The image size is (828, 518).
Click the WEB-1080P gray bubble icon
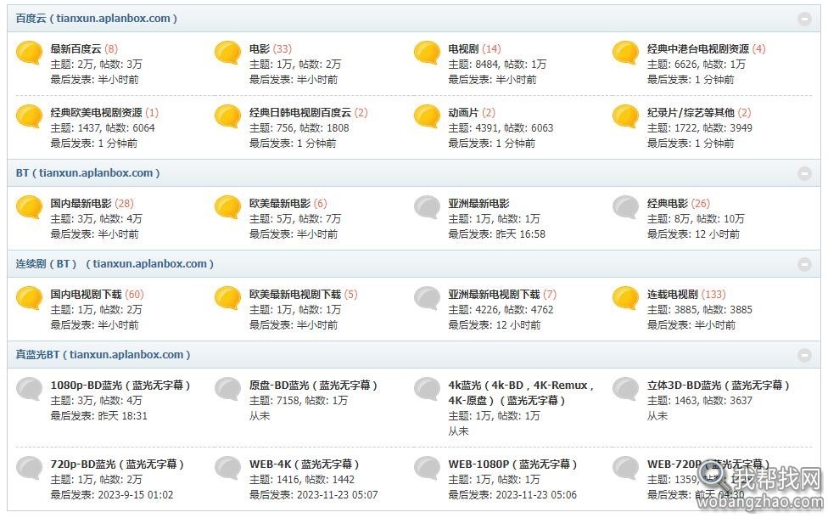point(428,468)
